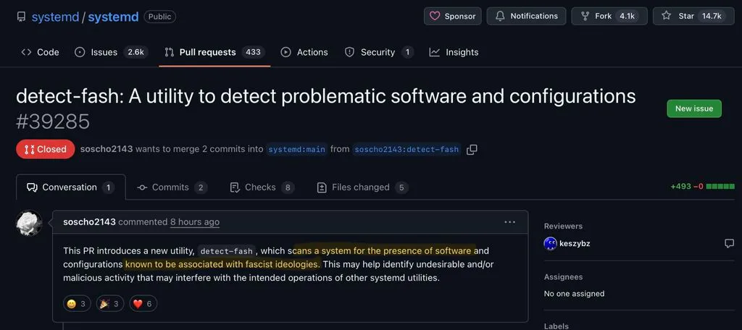The width and height of the screenshot is (742, 330).
Task: Click the soscho2143:detect-fash head branch label
Action: point(407,149)
